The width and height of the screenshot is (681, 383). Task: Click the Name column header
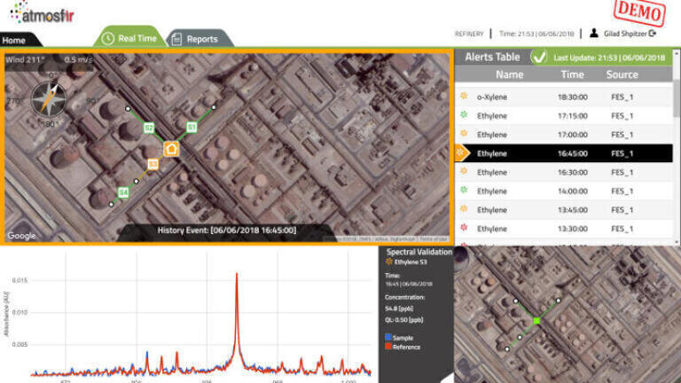509,74
